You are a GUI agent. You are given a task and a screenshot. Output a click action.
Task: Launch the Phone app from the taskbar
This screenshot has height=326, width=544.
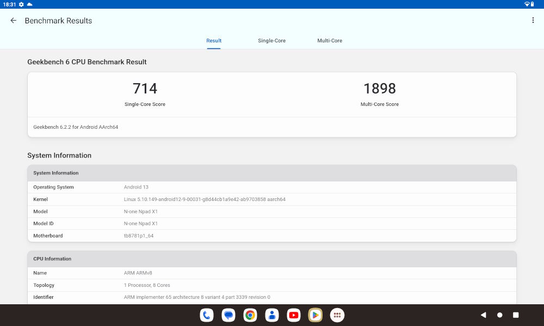pyautogui.click(x=207, y=315)
